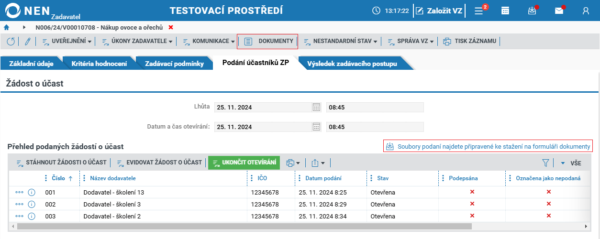Open row actions dots for row 001

[x=19, y=192]
